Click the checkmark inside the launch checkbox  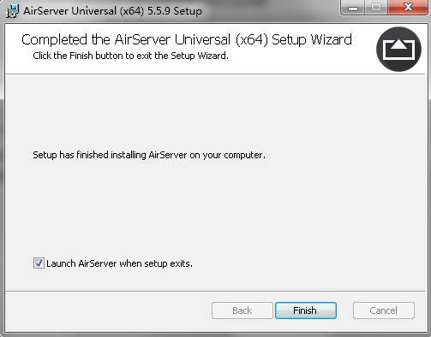point(39,263)
